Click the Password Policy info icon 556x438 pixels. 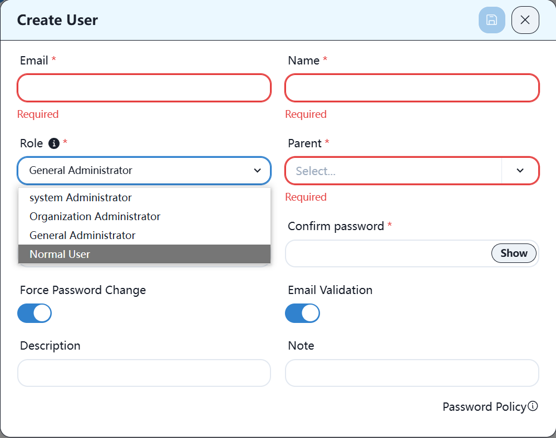533,406
